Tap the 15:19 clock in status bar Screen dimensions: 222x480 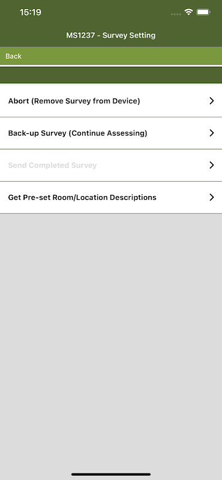pos(31,12)
